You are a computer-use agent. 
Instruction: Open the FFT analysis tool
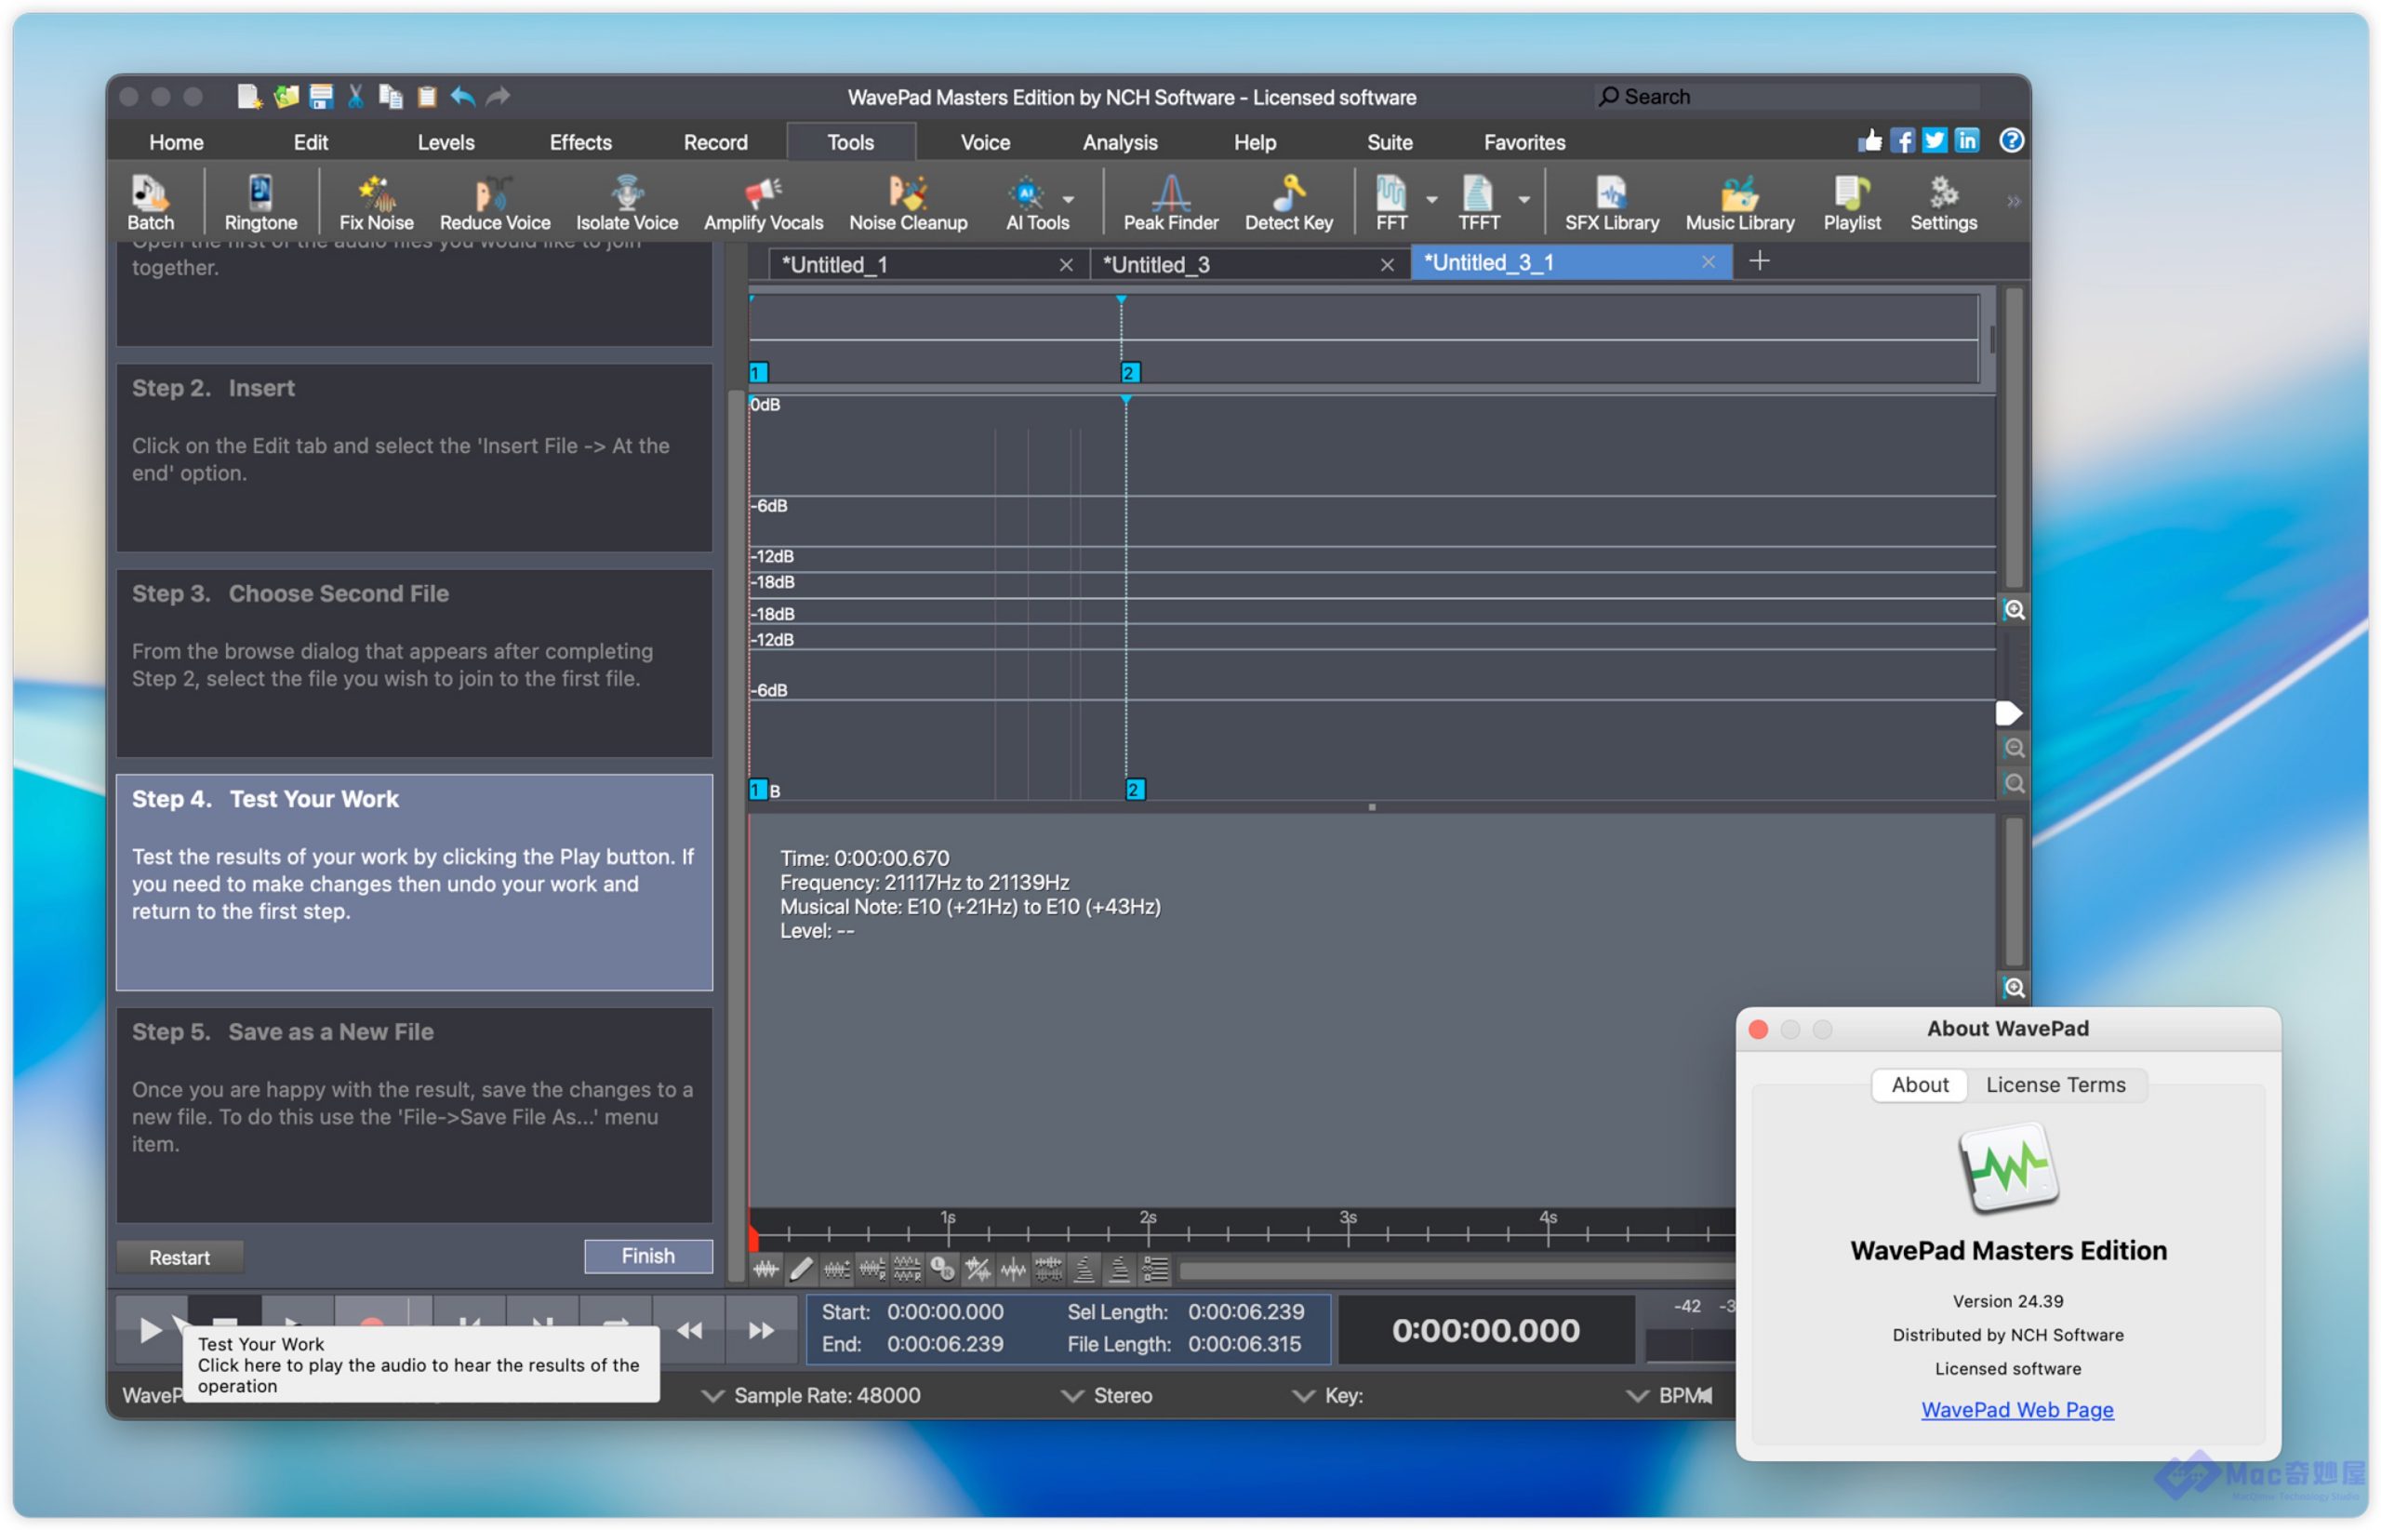point(1390,203)
